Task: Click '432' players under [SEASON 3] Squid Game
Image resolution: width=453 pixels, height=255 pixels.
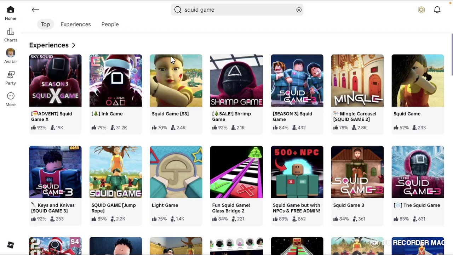Action: click(x=302, y=128)
